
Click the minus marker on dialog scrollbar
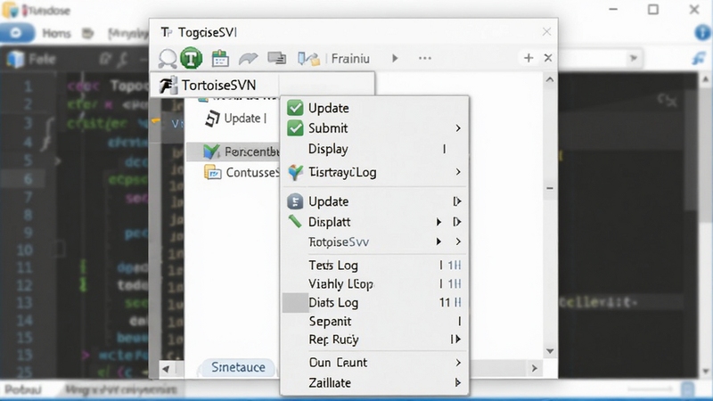tap(550, 188)
